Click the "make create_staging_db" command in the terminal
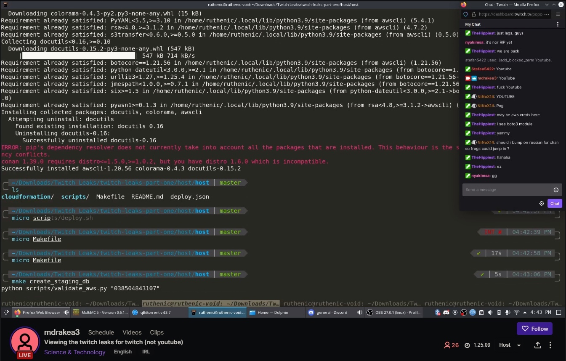Image resolution: width=566 pixels, height=361 pixels. 50,281
